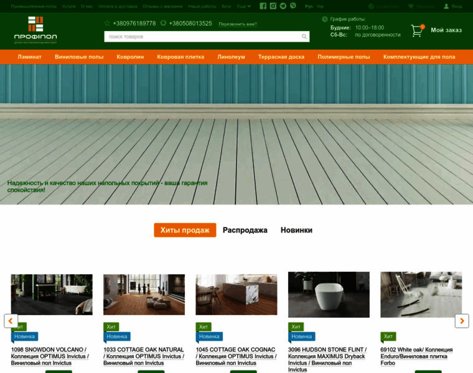The image size is (473, 373).
Task: Click the Промышленные полы link
Action: coord(34,6)
